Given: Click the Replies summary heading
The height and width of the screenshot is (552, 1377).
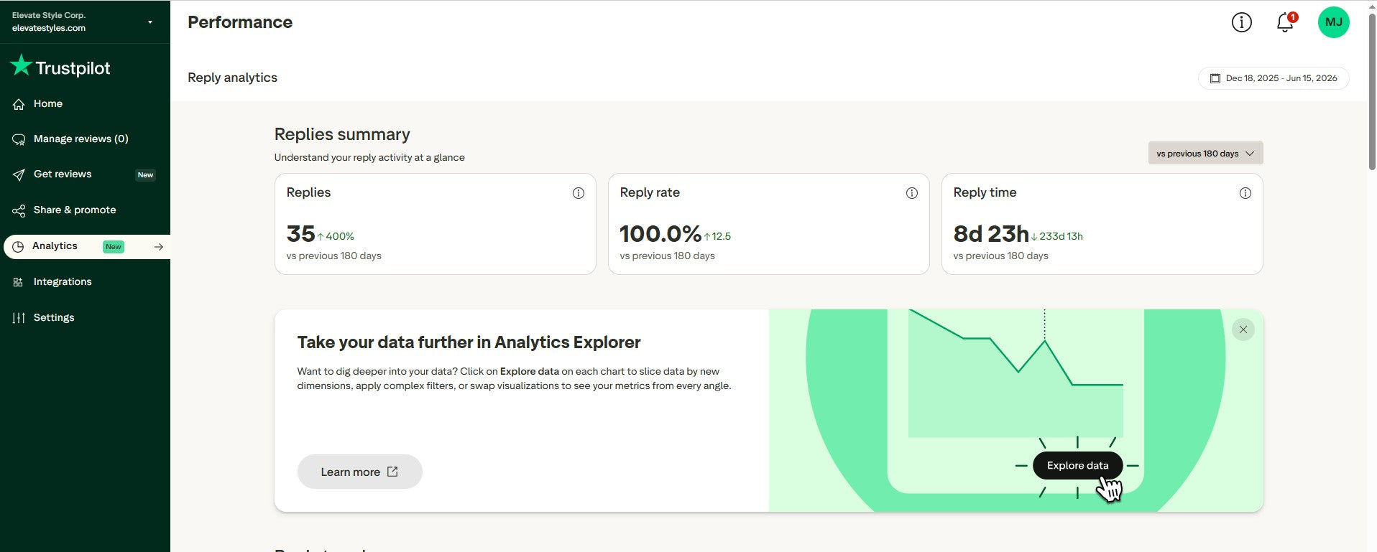Looking at the screenshot, I should (x=342, y=134).
